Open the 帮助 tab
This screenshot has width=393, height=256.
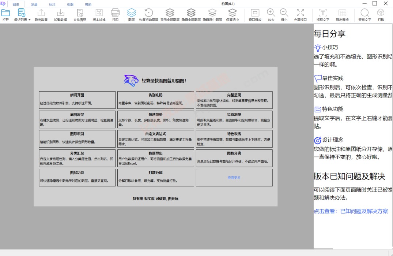[x=88, y=4]
